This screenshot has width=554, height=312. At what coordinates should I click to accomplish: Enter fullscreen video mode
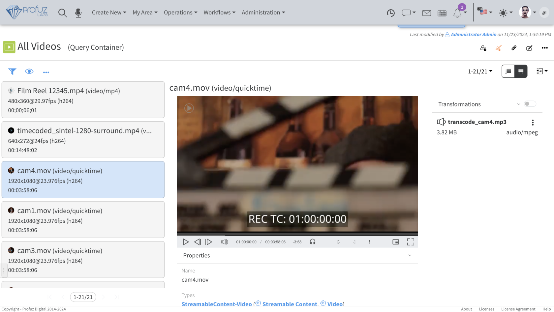[411, 242]
